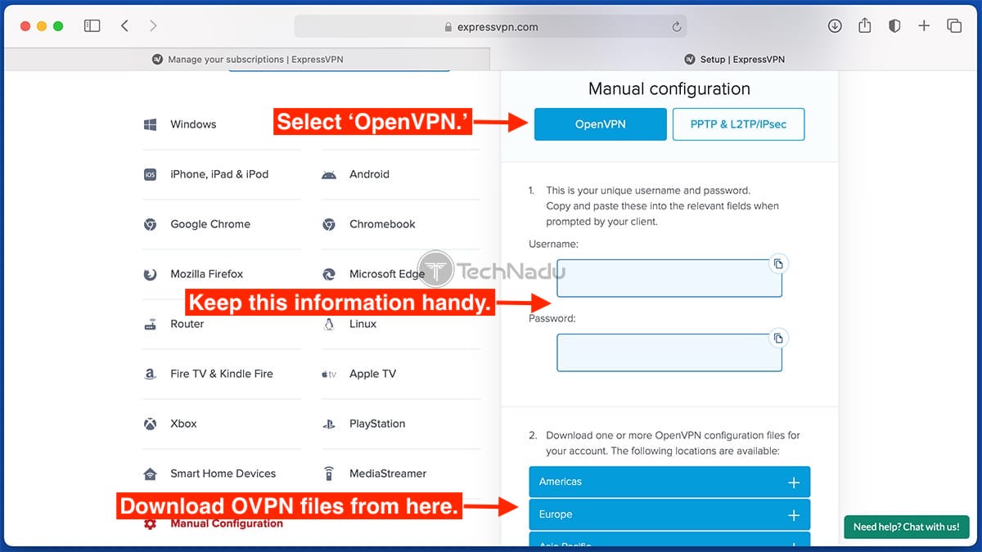This screenshot has height=552, width=982.
Task: Open the privacy shield report icon
Action: pos(894,26)
